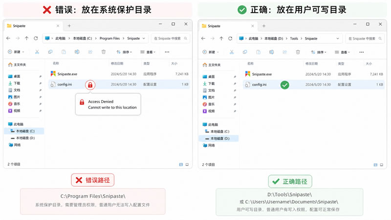Open 网络 in left window sidebar
Screen dimensions: 391x220
15,145
